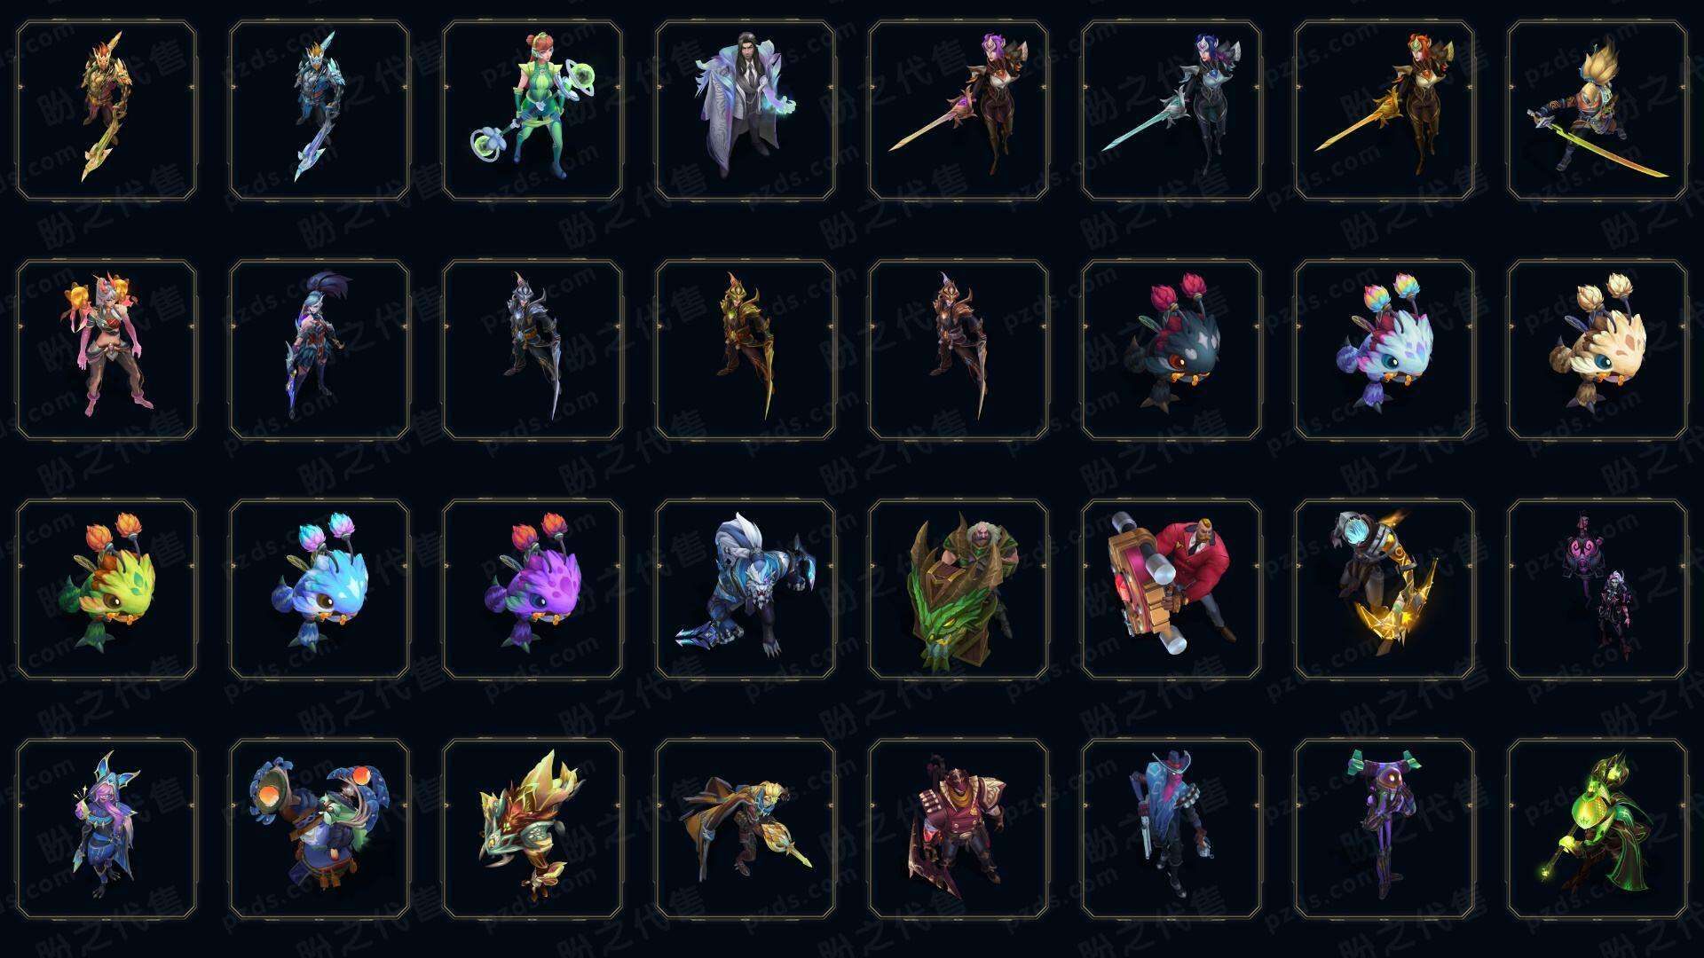Choose the spiky blond swordsman with yellow blade
The height and width of the screenshot is (958, 1704).
coord(1597,111)
